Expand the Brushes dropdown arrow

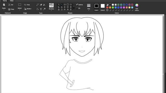coord(51,11)
